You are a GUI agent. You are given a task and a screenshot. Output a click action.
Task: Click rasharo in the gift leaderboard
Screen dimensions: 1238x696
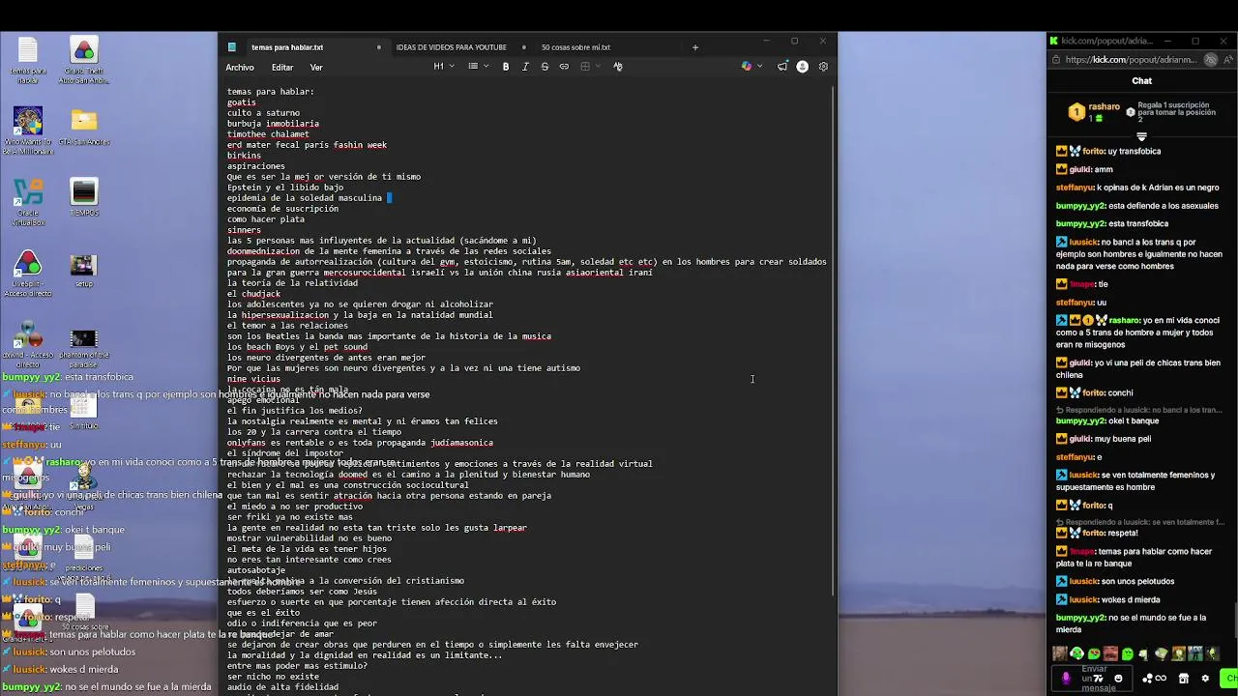(x=1104, y=106)
